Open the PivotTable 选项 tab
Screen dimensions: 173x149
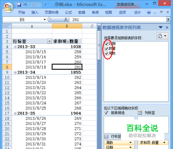tap(122, 12)
